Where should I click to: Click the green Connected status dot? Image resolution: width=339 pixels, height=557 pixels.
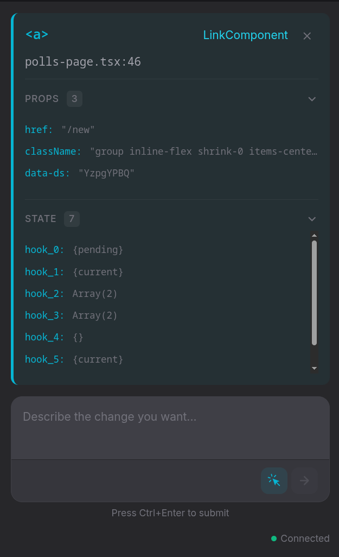point(274,539)
